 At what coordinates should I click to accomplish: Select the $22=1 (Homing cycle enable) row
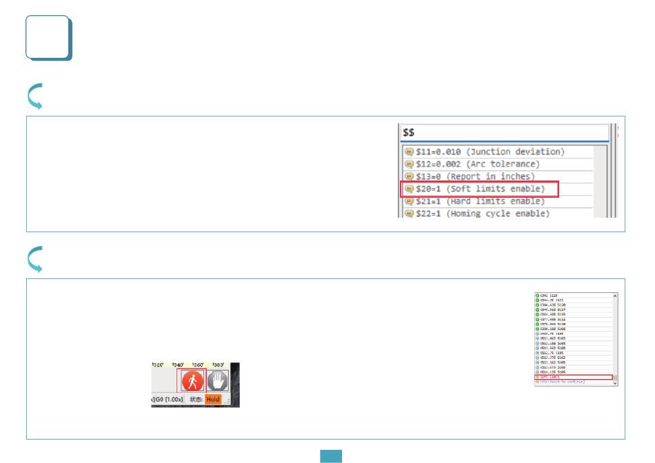pos(498,214)
